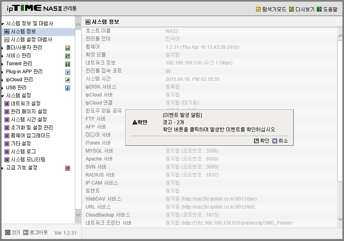This screenshot has width=344, height=241.
Task: Click the 펌웨어 업그레이드 gear icon
Action: [x=7, y=136]
